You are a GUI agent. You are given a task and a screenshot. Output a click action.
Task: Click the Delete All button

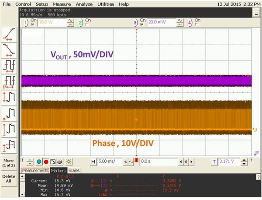pos(10,179)
